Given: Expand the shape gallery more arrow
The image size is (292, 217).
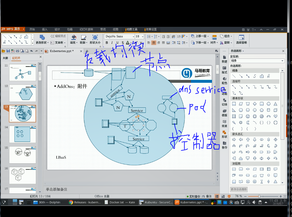Looking at the screenshot, I should pyautogui.click(x=32, y=43).
